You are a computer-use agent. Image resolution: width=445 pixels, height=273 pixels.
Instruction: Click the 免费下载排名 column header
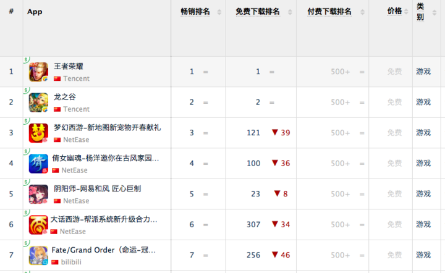click(258, 12)
